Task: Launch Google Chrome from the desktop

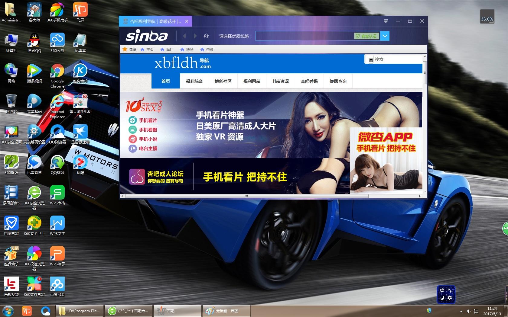Action: click(57, 75)
